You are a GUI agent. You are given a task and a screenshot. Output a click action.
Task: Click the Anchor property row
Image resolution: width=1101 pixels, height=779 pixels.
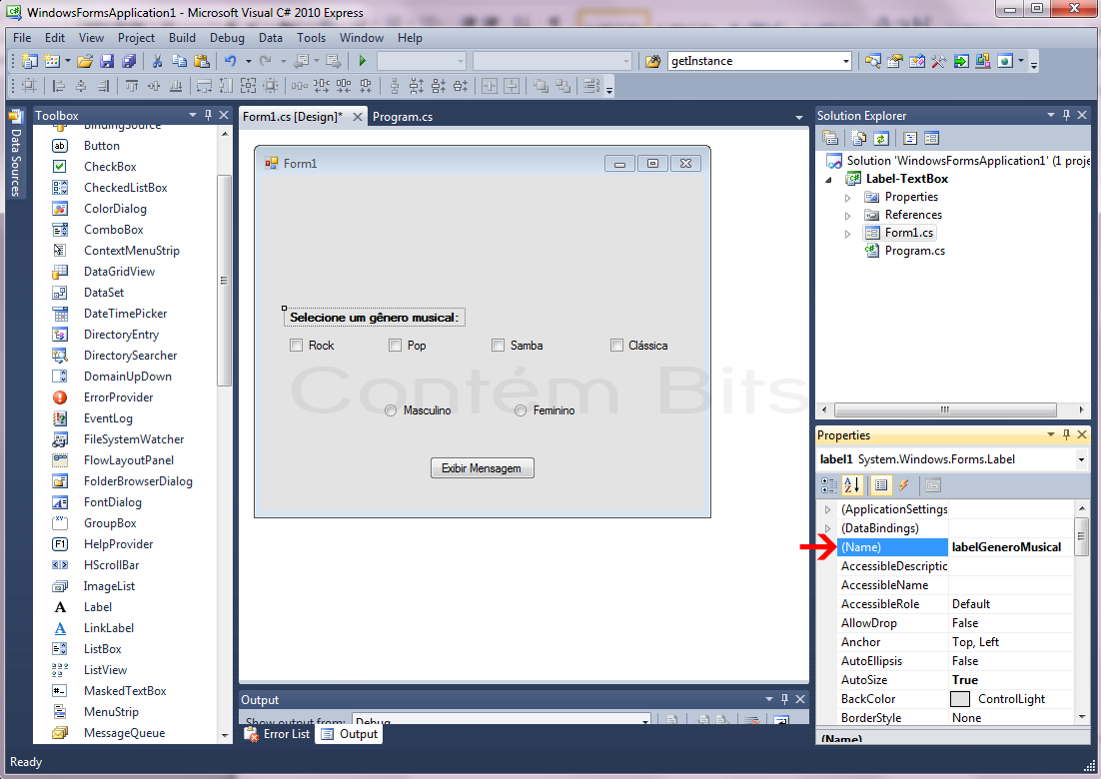tap(955, 642)
